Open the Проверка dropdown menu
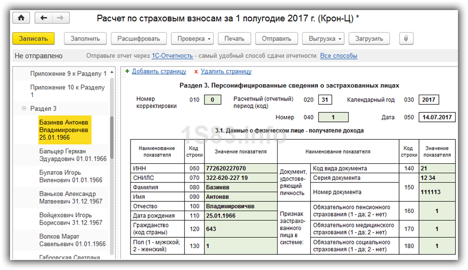The width and height of the screenshot is (468, 270). [x=192, y=38]
